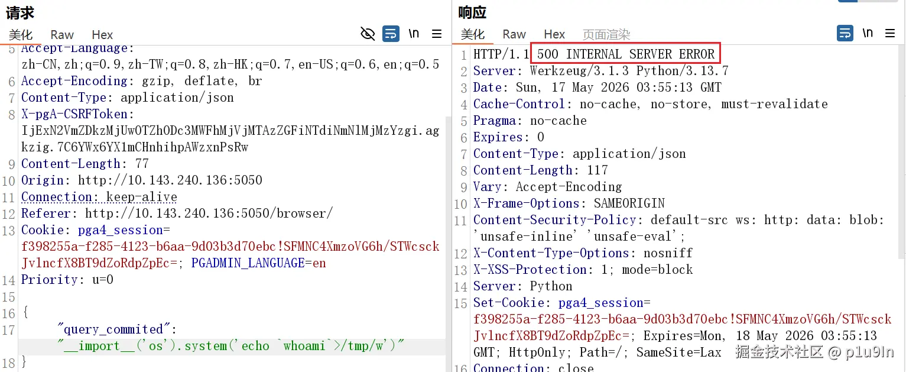Click the X-Frame-Options: SAMEORIGIN line
The height and width of the screenshot is (372, 906).
(x=569, y=203)
